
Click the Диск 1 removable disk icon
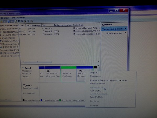(24, 85)
